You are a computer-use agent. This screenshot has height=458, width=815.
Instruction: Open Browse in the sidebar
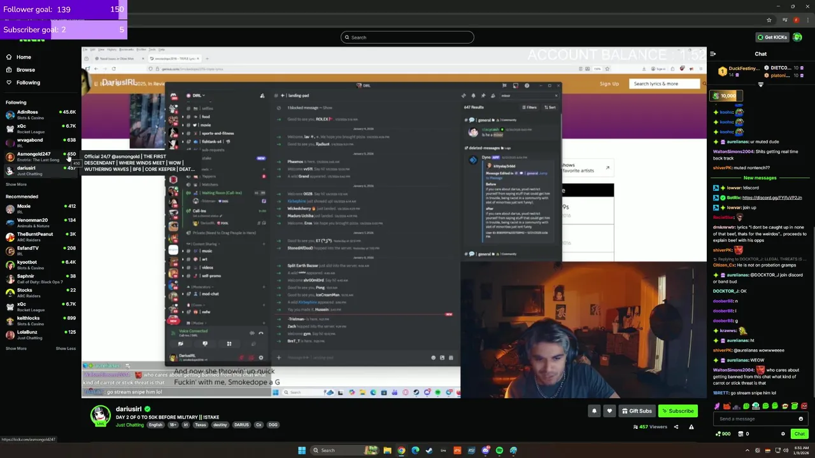point(25,70)
